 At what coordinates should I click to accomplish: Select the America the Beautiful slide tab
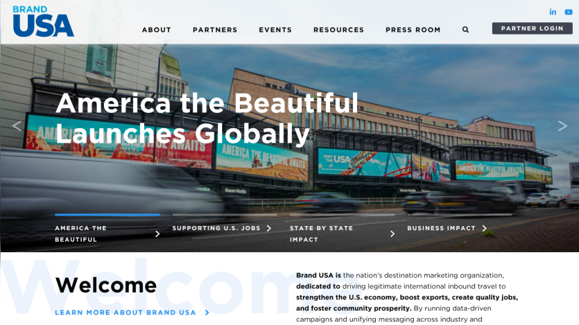pyautogui.click(x=107, y=234)
